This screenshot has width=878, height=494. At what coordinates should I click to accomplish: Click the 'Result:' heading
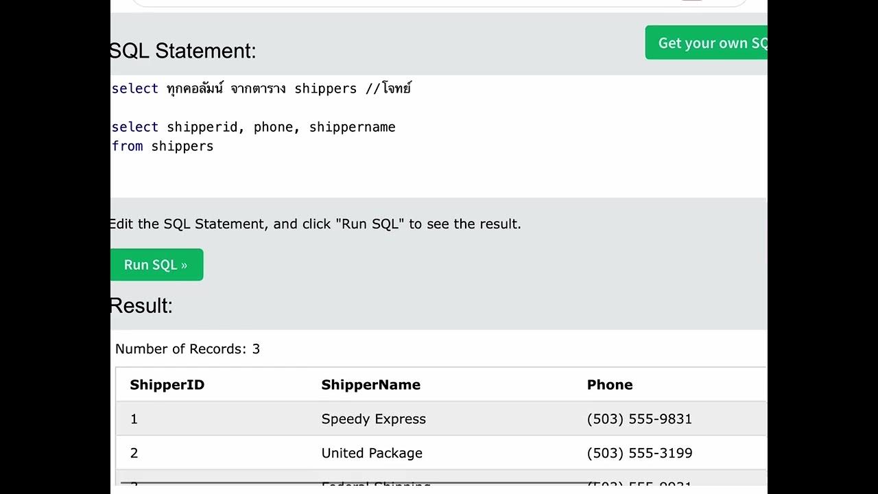pos(141,306)
